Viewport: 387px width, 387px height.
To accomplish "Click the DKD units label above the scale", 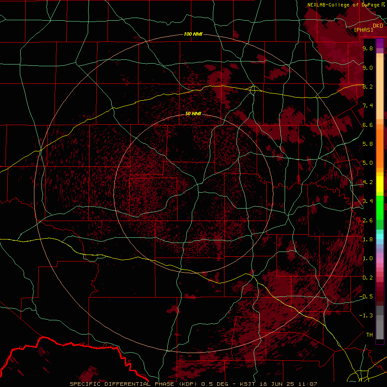I will [378, 26].
